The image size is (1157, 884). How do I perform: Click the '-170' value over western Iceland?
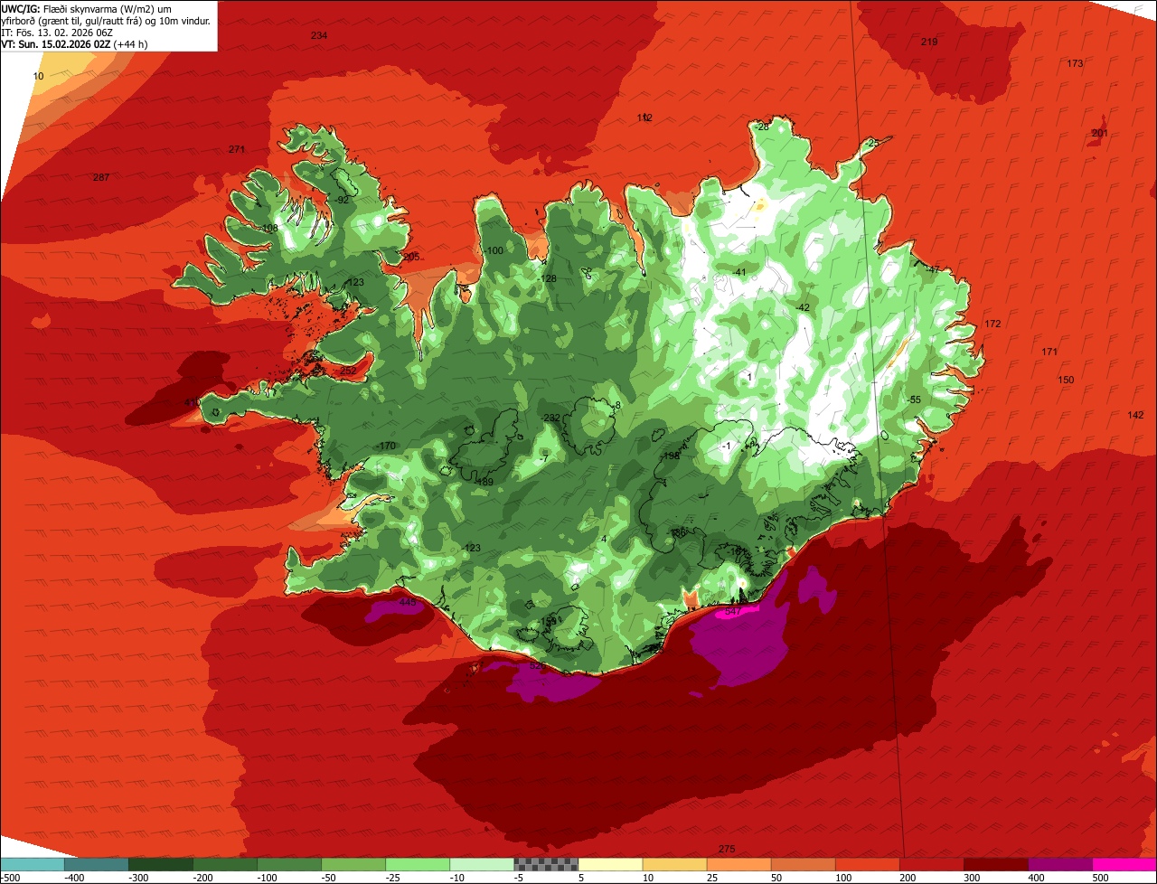tap(386, 446)
